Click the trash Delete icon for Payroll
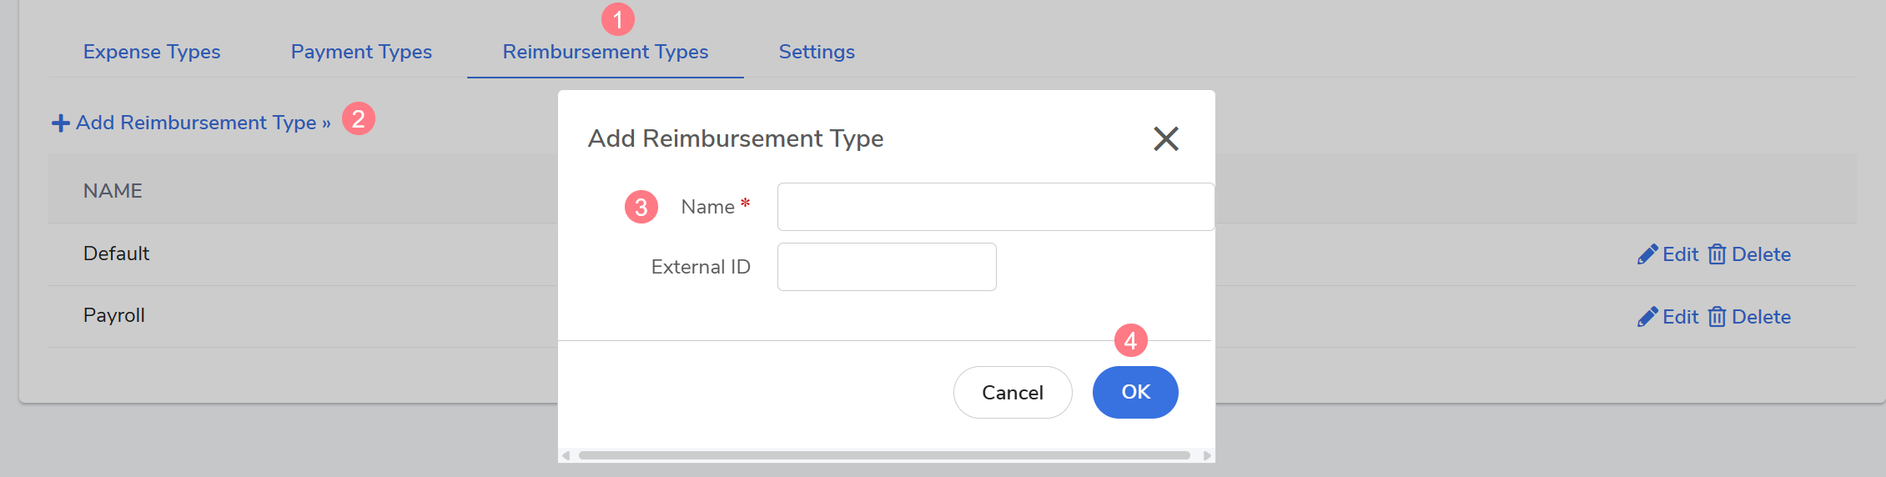 (x=1717, y=317)
